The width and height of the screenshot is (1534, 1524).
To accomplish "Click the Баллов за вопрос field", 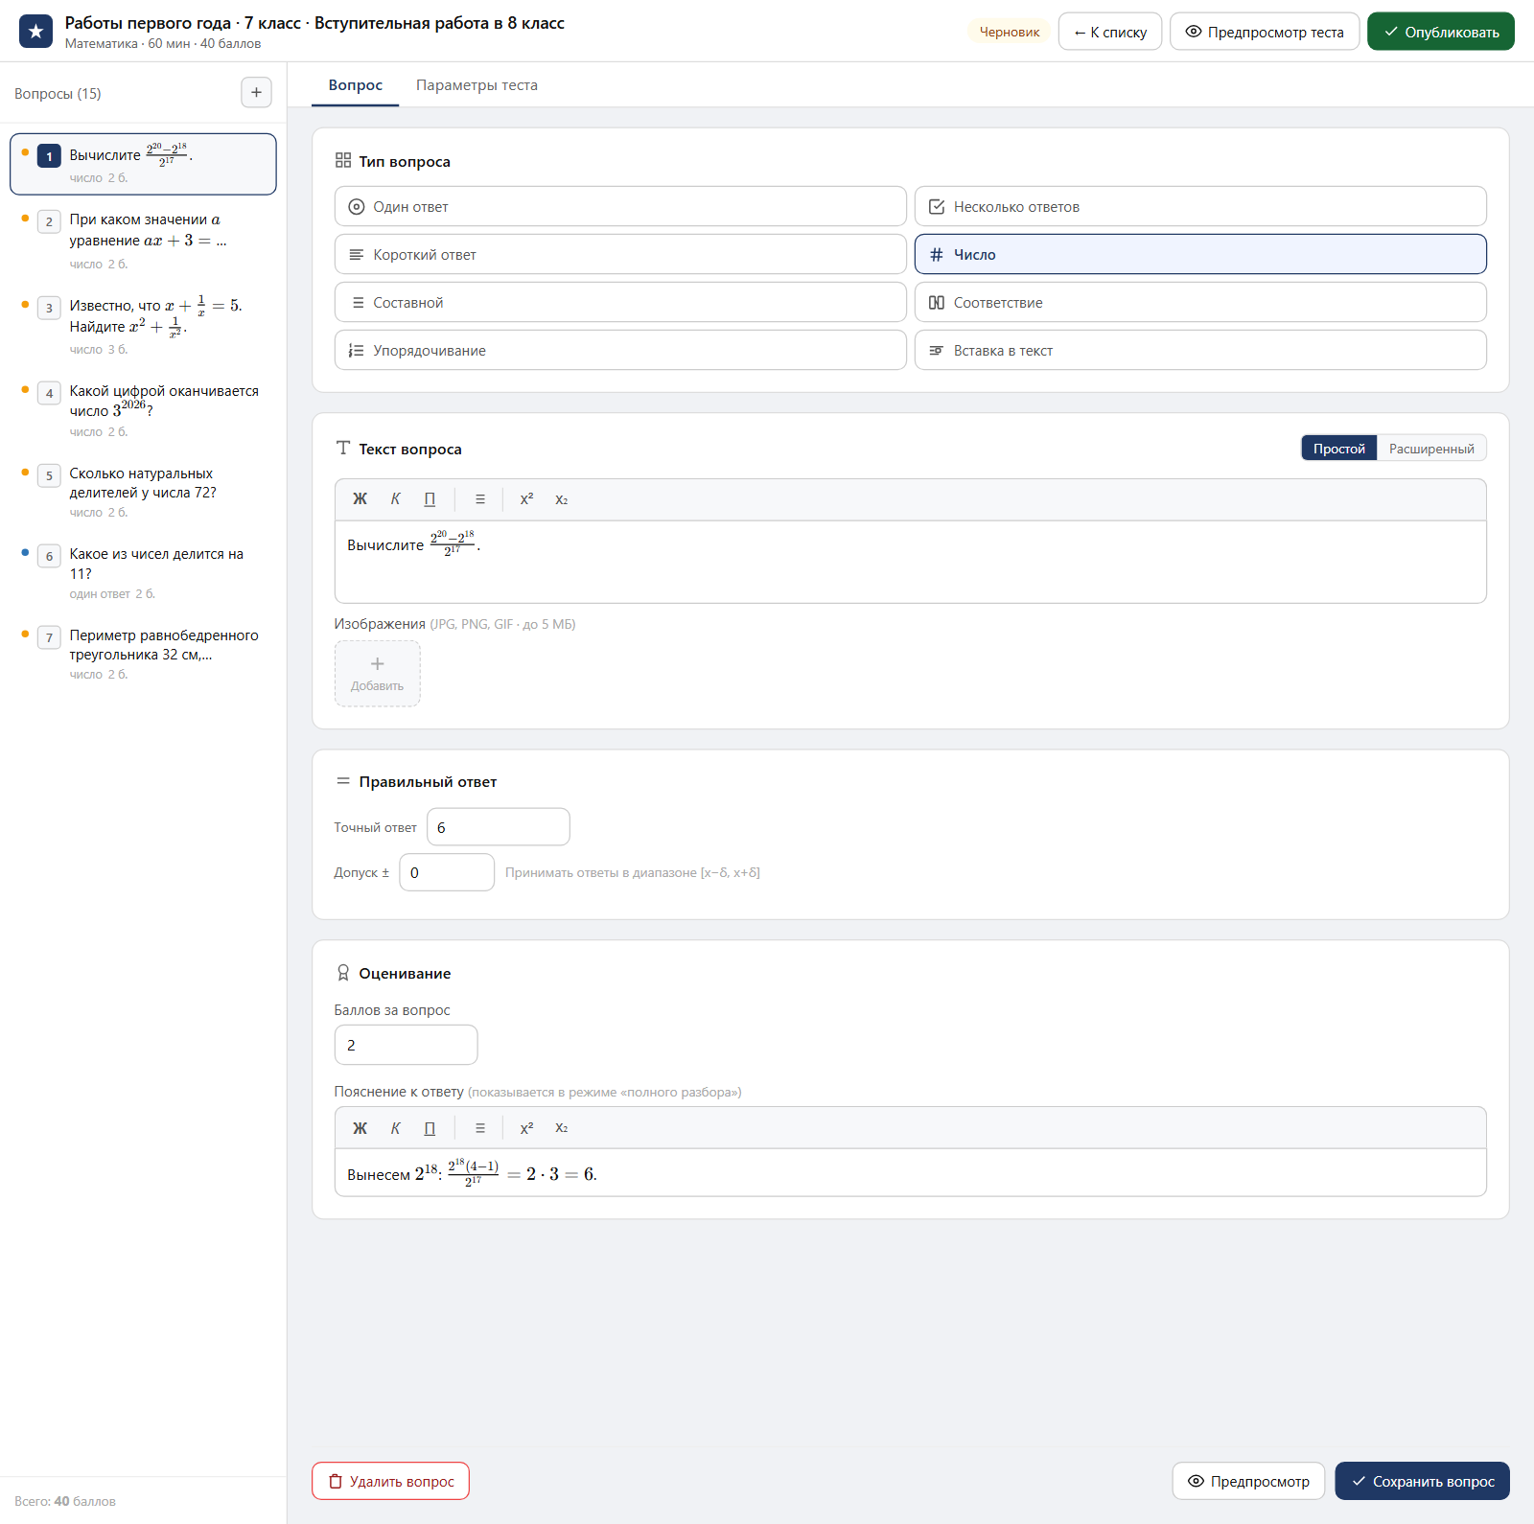I will pos(406,1045).
